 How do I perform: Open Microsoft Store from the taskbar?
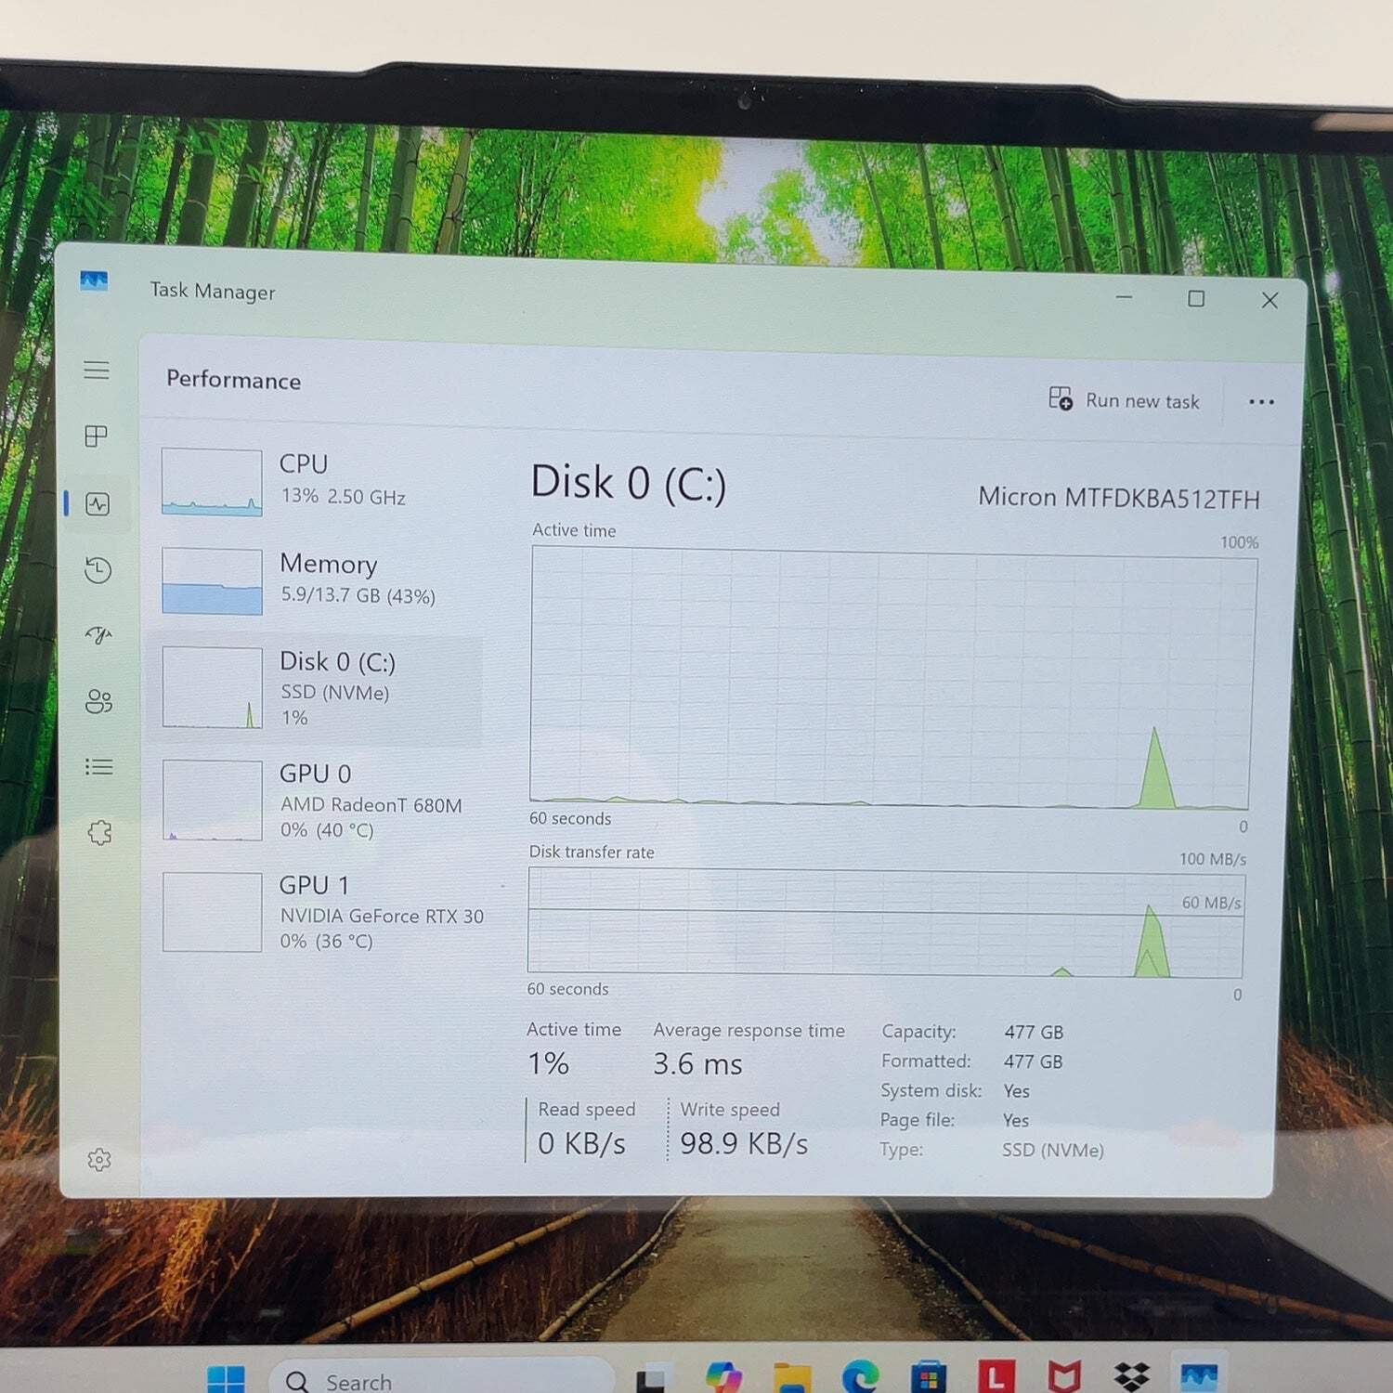(929, 1377)
